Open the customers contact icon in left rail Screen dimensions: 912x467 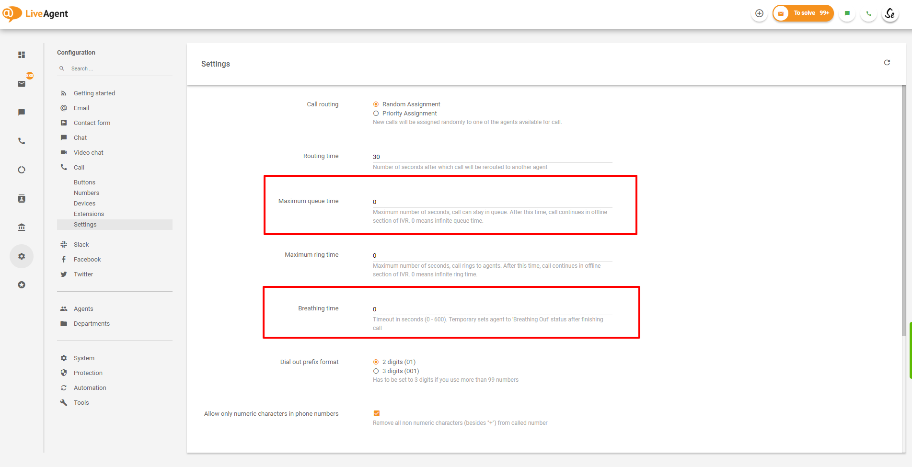coord(22,199)
